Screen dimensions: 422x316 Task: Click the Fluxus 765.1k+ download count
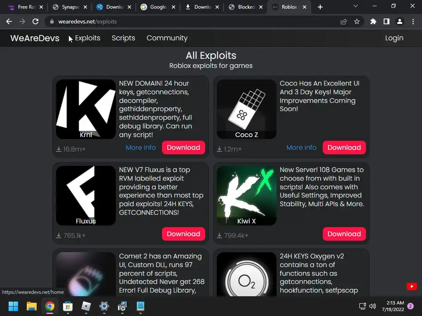coord(71,236)
